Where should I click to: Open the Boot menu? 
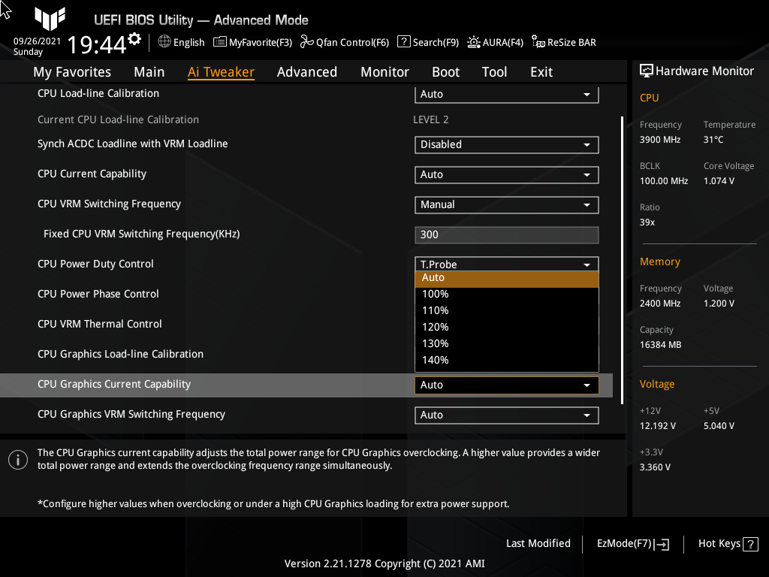(x=445, y=71)
